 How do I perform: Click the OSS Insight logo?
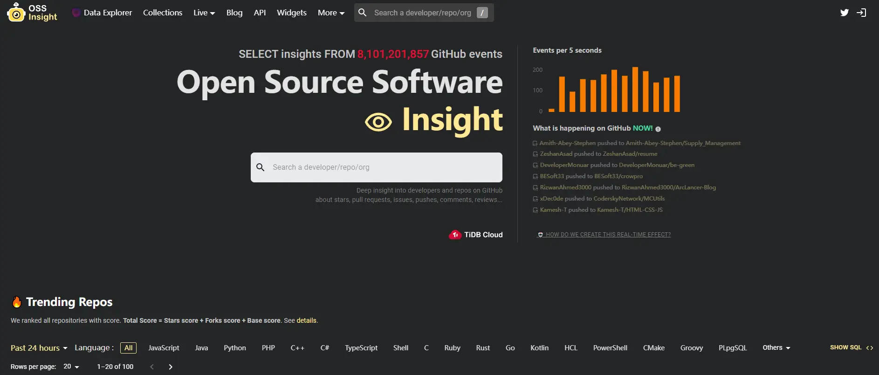(x=32, y=13)
